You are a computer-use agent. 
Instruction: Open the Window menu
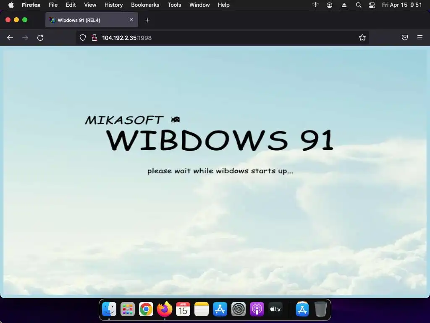(x=199, y=5)
